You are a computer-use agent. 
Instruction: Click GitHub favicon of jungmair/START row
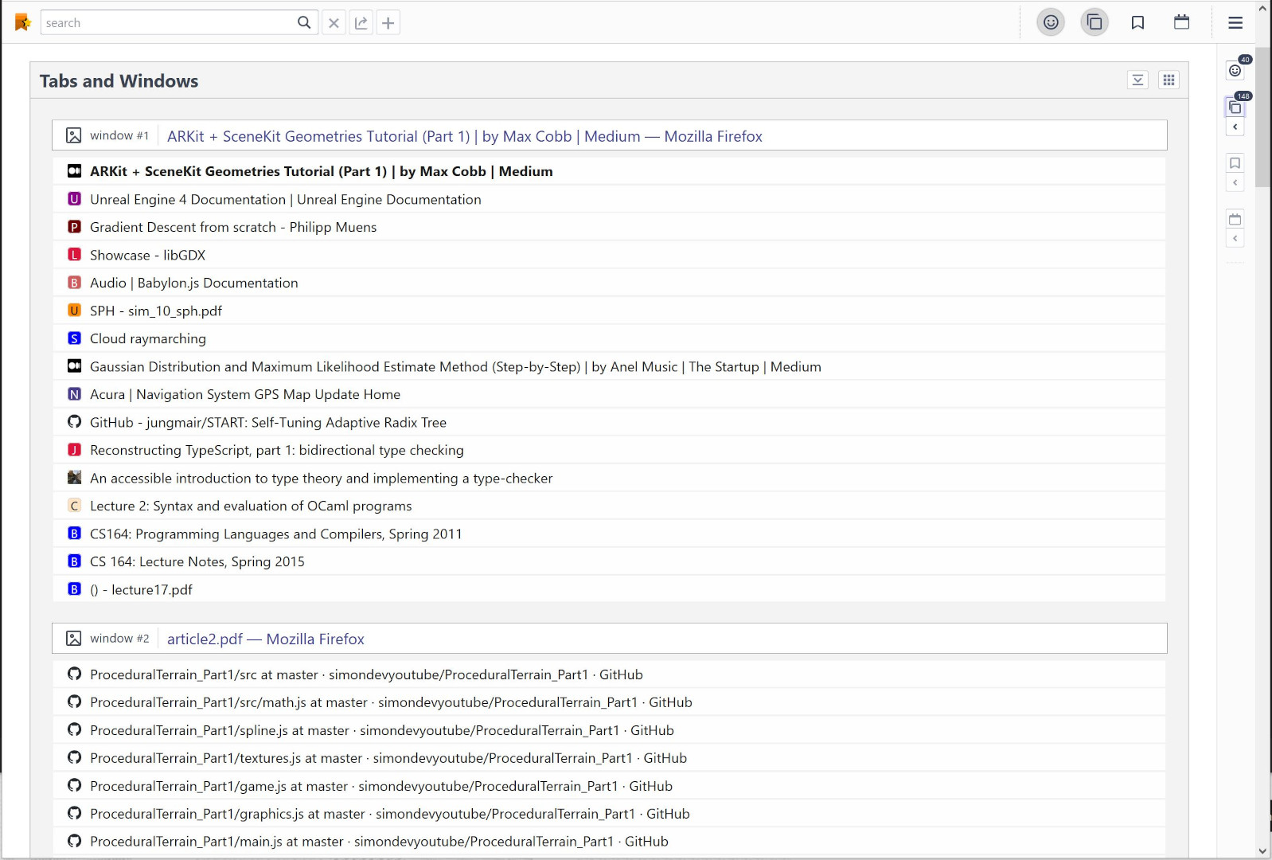click(x=74, y=422)
